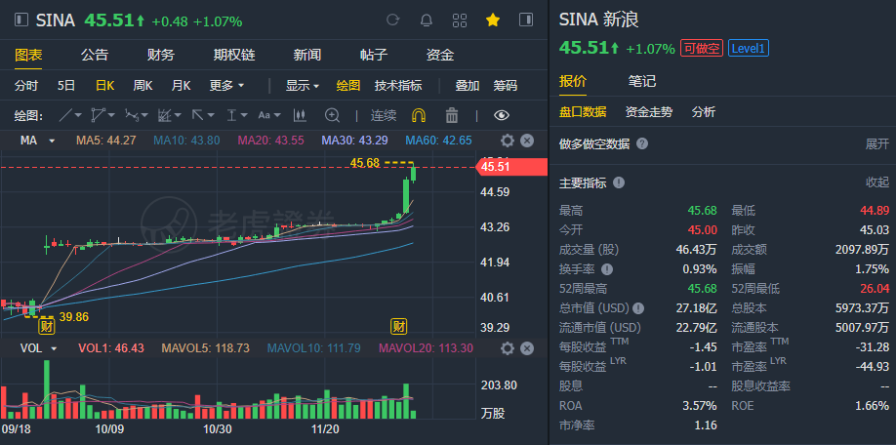Expand 做多做空数据 via 展开
The height and width of the screenshot is (445, 896).
[877, 143]
